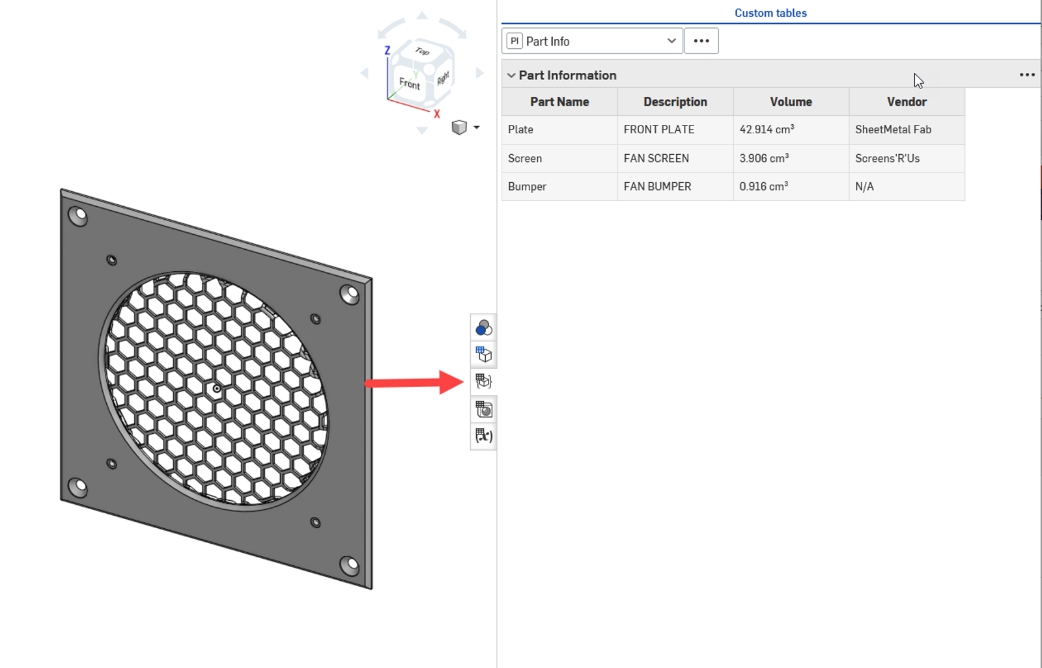1042x668 pixels.
Task: Collapse the Part Information section
Action: pyautogui.click(x=511, y=75)
